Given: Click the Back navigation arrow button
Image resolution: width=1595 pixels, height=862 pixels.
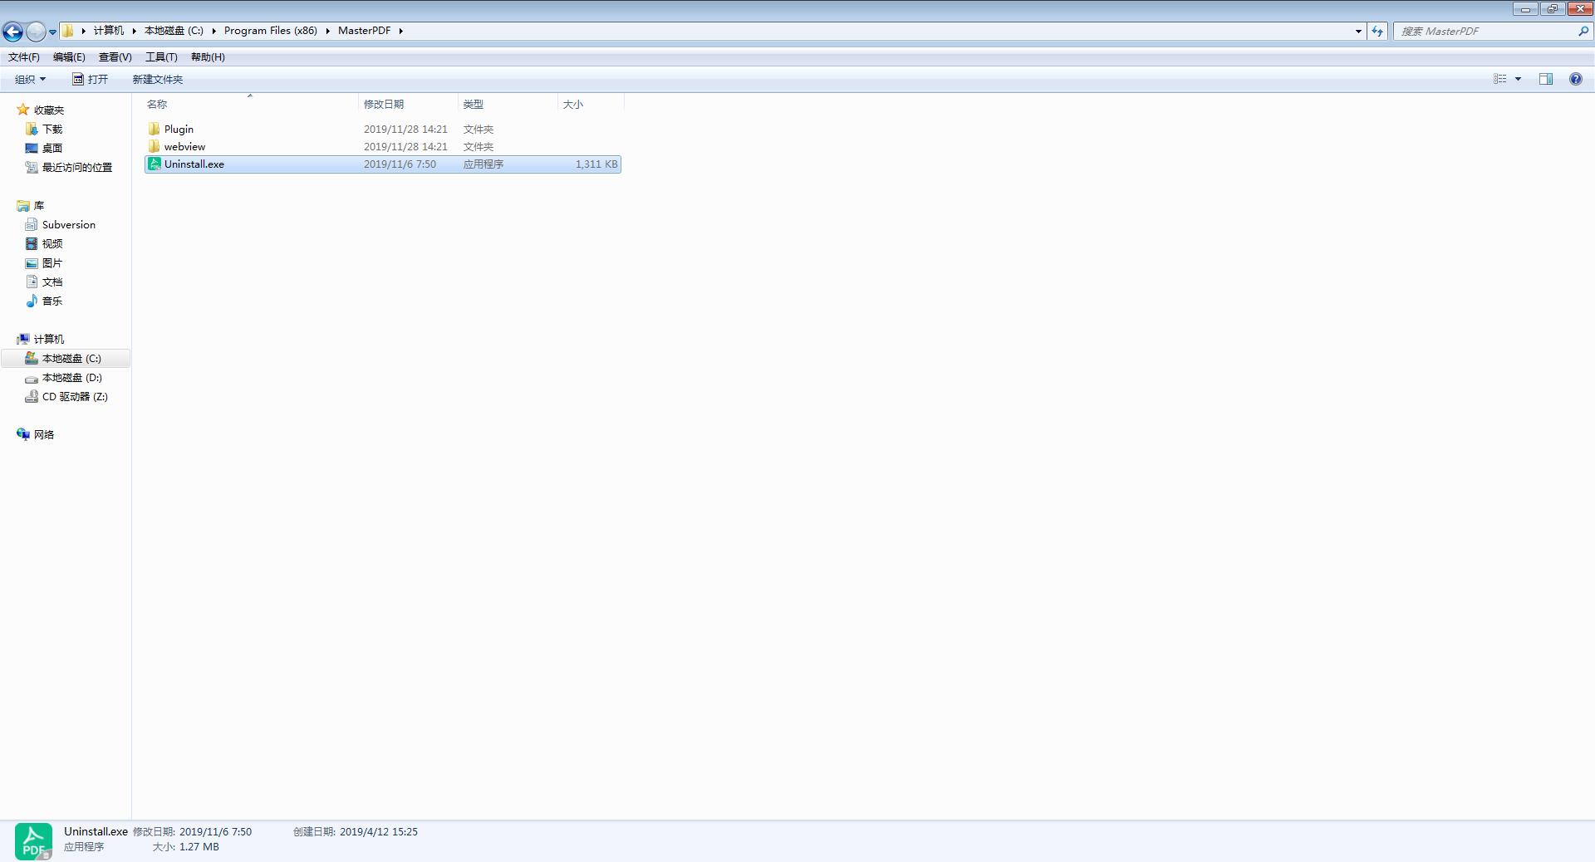Looking at the screenshot, I should (12, 32).
